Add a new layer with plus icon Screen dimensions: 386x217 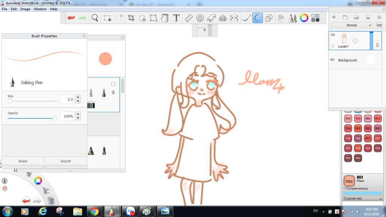click(334, 17)
